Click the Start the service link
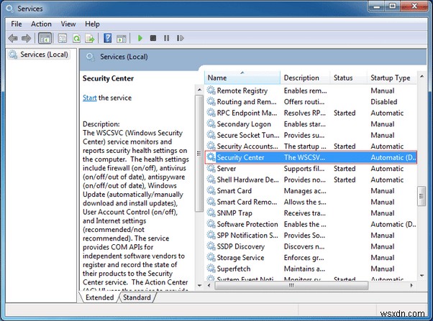Screen dimensions: 433x321 click(x=90, y=98)
